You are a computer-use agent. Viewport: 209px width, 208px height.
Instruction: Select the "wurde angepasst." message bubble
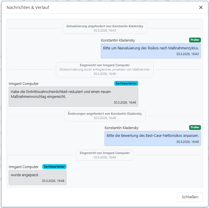point(37,177)
